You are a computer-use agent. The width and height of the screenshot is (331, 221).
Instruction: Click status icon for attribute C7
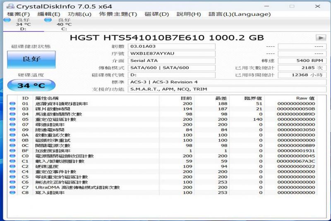point(12,187)
